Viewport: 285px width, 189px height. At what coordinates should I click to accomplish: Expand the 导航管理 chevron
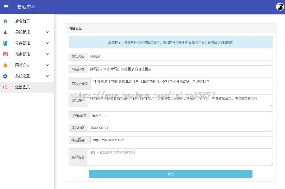[47, 32]
